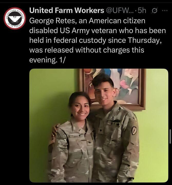Click the scrollbar thumb on the right edge
Viewport: 172px width, 185px height.
170,136
